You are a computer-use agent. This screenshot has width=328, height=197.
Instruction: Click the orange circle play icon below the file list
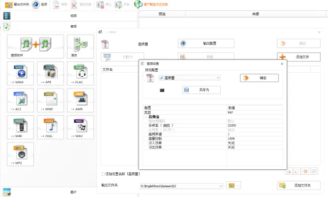(305, 171)
